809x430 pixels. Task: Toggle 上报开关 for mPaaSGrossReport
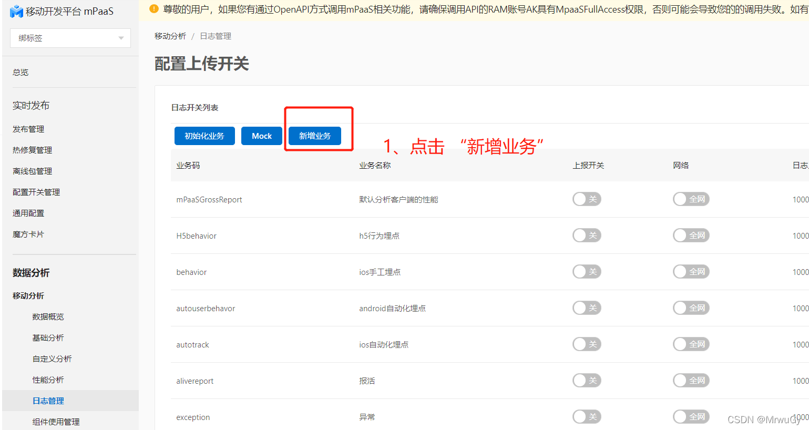pyautogui.click(x=587, y=199)
